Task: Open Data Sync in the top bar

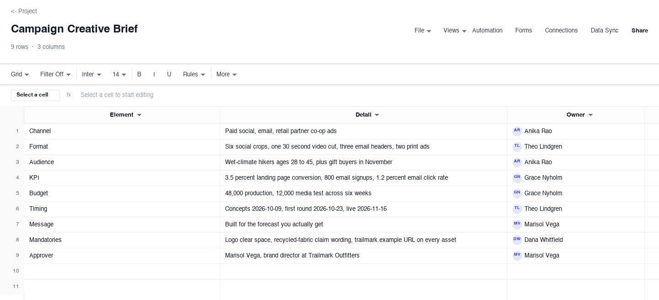Action: point(605,31)
